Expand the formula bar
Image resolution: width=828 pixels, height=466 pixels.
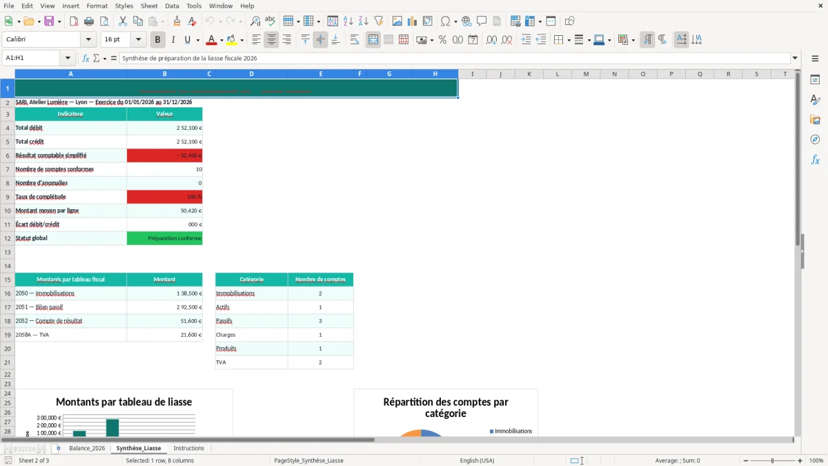click(795, 59)
